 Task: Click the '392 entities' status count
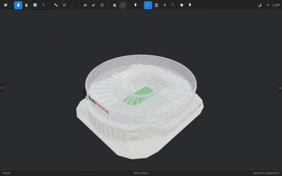[x=141, y=173]
